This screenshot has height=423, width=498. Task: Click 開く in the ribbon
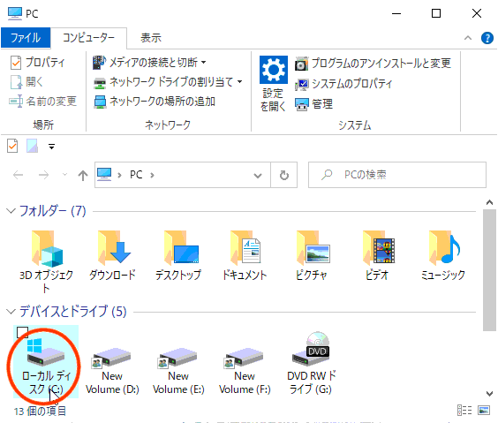coord(26,82)
